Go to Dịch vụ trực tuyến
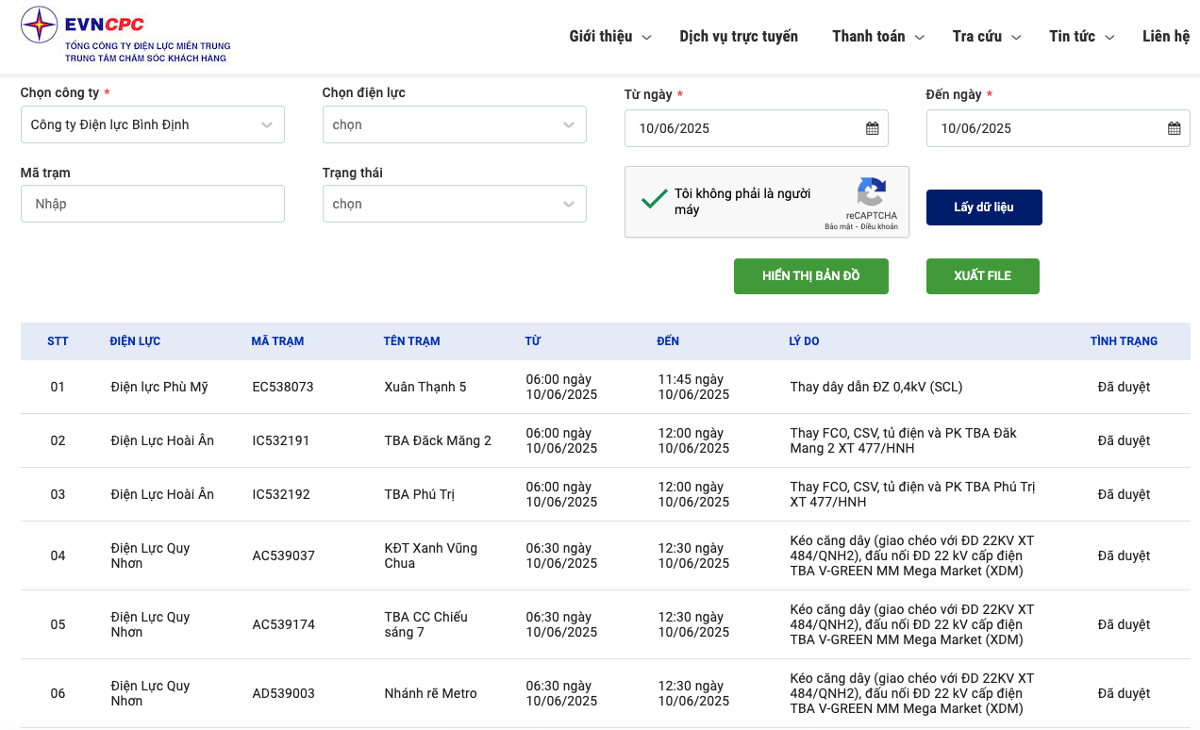The image size is (1200, 730). (x=739, y=37)
